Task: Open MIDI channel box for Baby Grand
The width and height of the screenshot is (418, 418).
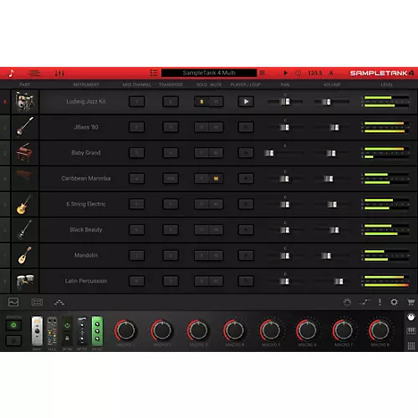Action: click(x=137, y=153)
